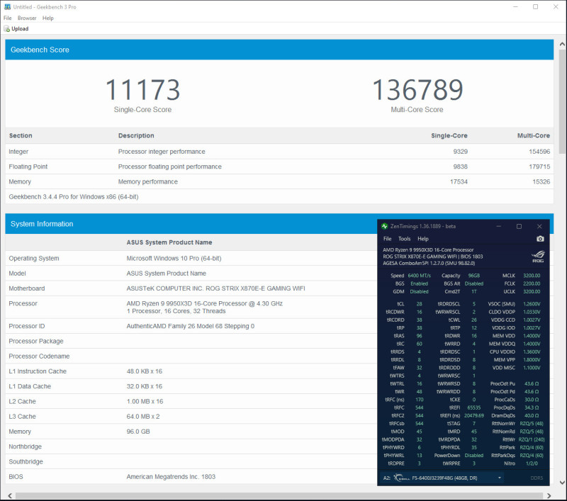Screen dimensions: 567x501
Task: Click the ZenTimings app icon in title bar
Action: 384,226
